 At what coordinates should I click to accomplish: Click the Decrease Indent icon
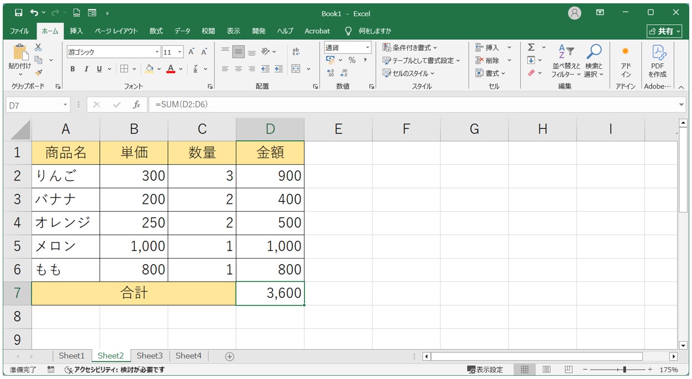pyautogui.click(x=265, y=69)
